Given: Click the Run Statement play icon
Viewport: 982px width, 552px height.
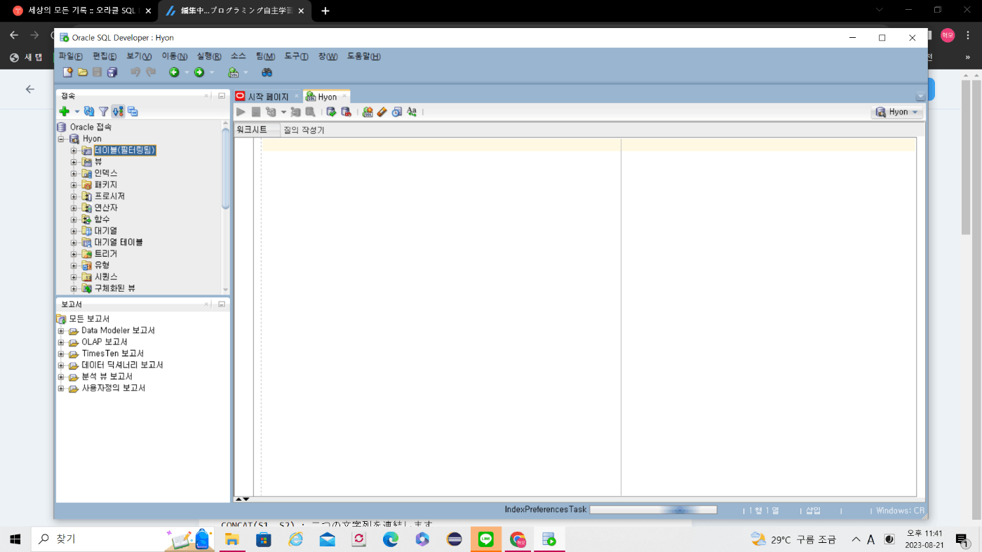Looking at the screenshot, I should pyautogui.click(x=241, y=112).
